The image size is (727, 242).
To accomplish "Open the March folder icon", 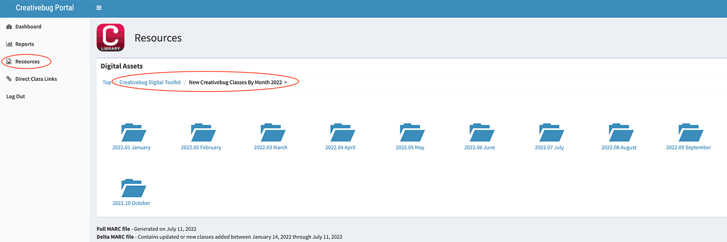I will [273, 133].
